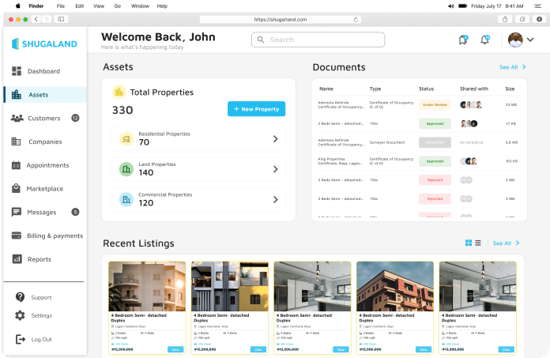Switch listings to list view
Image resolution: width=550 pixels, height=358 pixels.
point(478,243)
